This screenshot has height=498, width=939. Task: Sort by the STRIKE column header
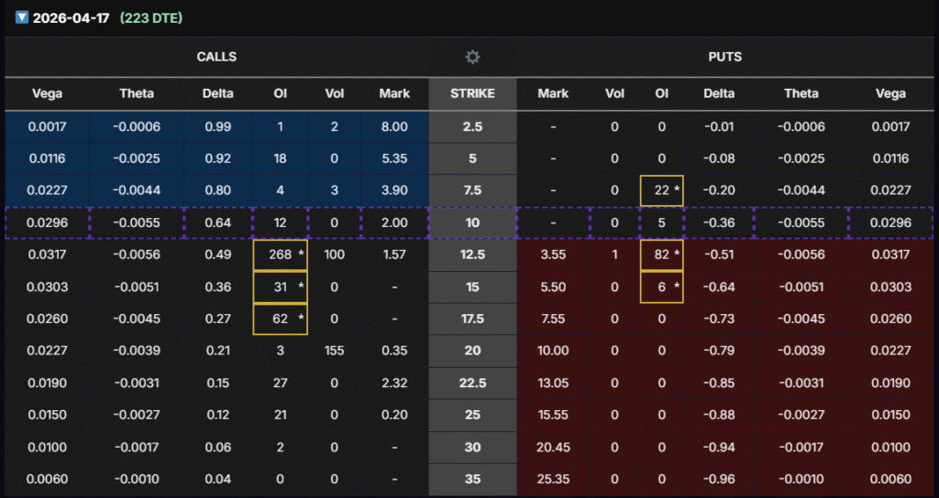click(x=472, y=93)
